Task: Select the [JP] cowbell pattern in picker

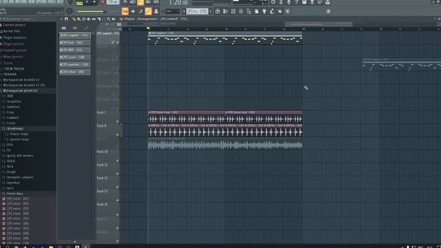Action: pos(75,35)
